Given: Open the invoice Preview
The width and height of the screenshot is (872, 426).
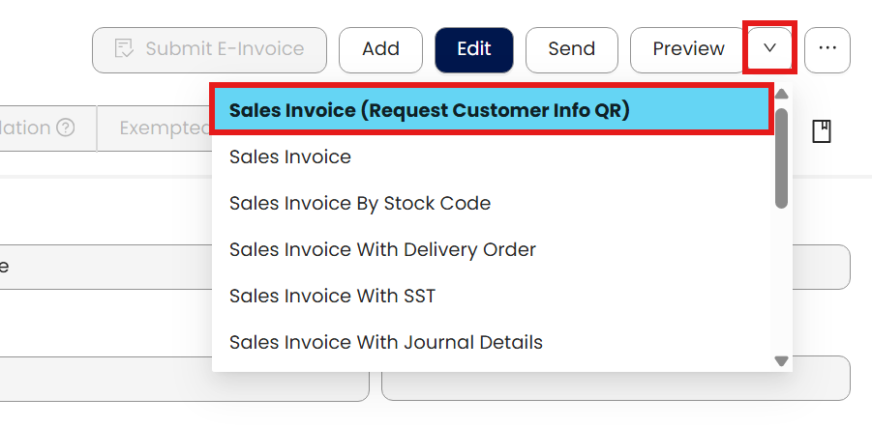Looking at the screenshot, I should tap(688, 49).
